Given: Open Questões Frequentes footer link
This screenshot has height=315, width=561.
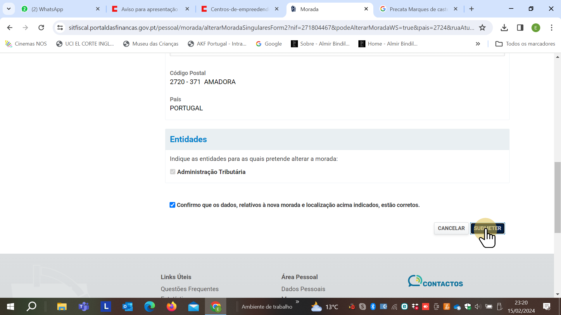Looking at the screenshot, I should pos(190,289).
